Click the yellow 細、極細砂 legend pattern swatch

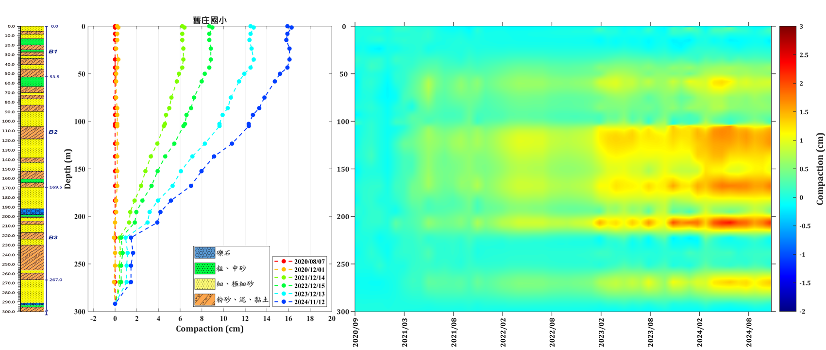[204, 284]
